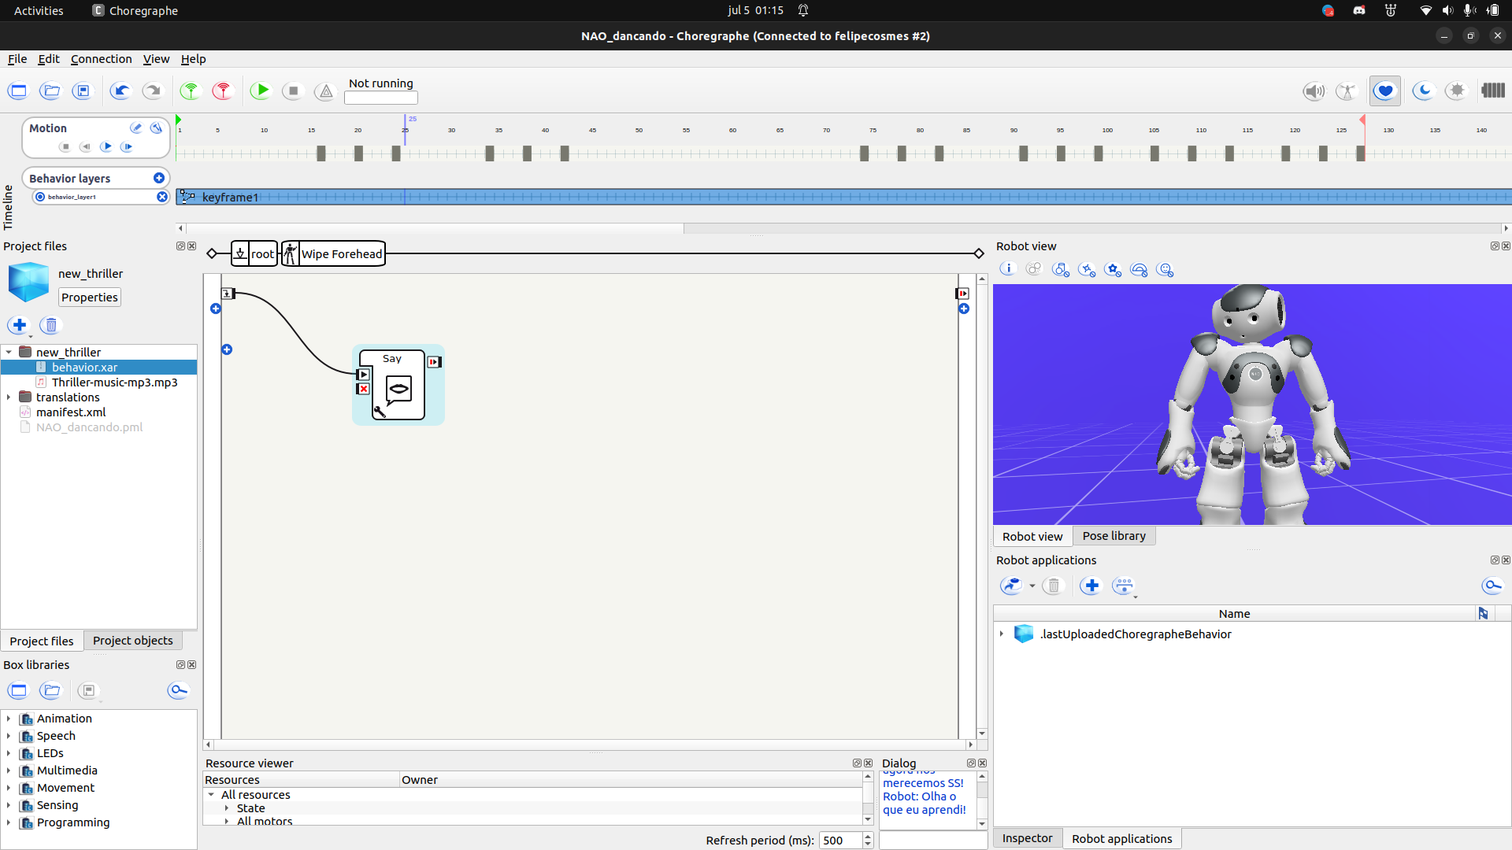Edit the Motion layer with the pencil icon
This screenshot has width=1512, height=850.
click(x=135, y=127)
